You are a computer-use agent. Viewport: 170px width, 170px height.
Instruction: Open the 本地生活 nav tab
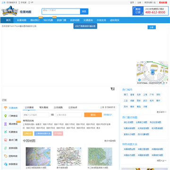[101, 20]
